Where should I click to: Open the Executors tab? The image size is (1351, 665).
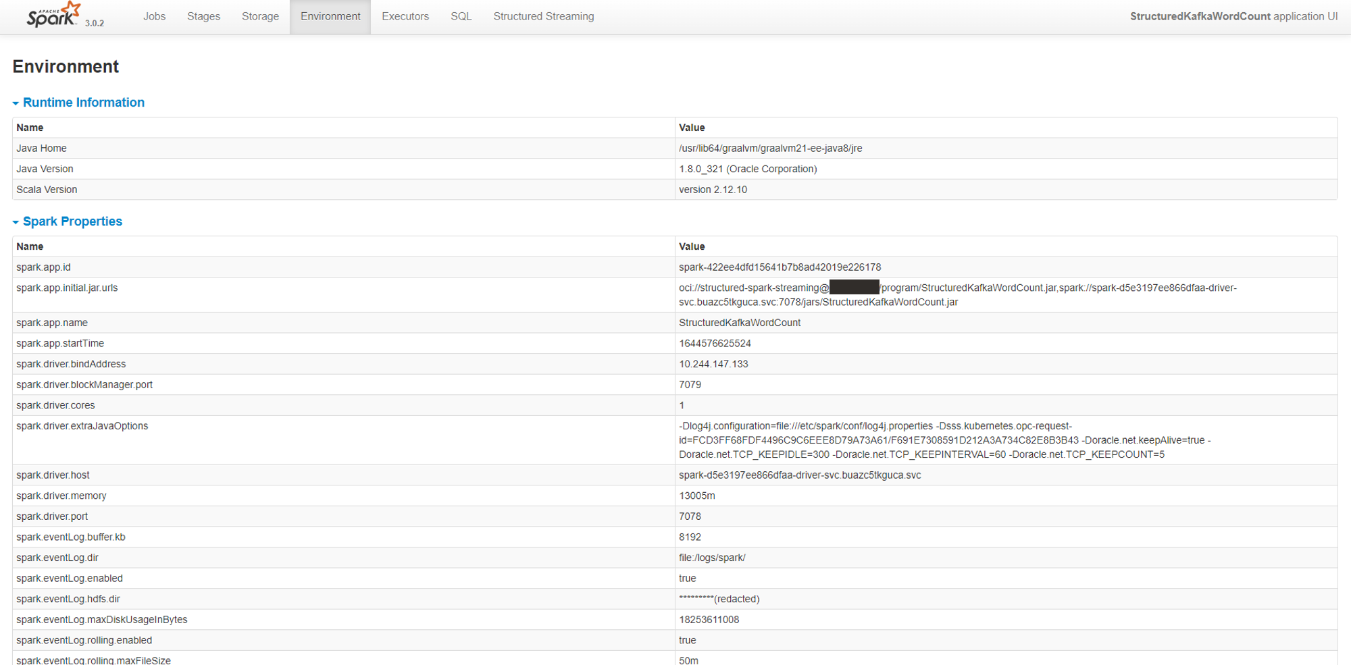tap(405, 16)
